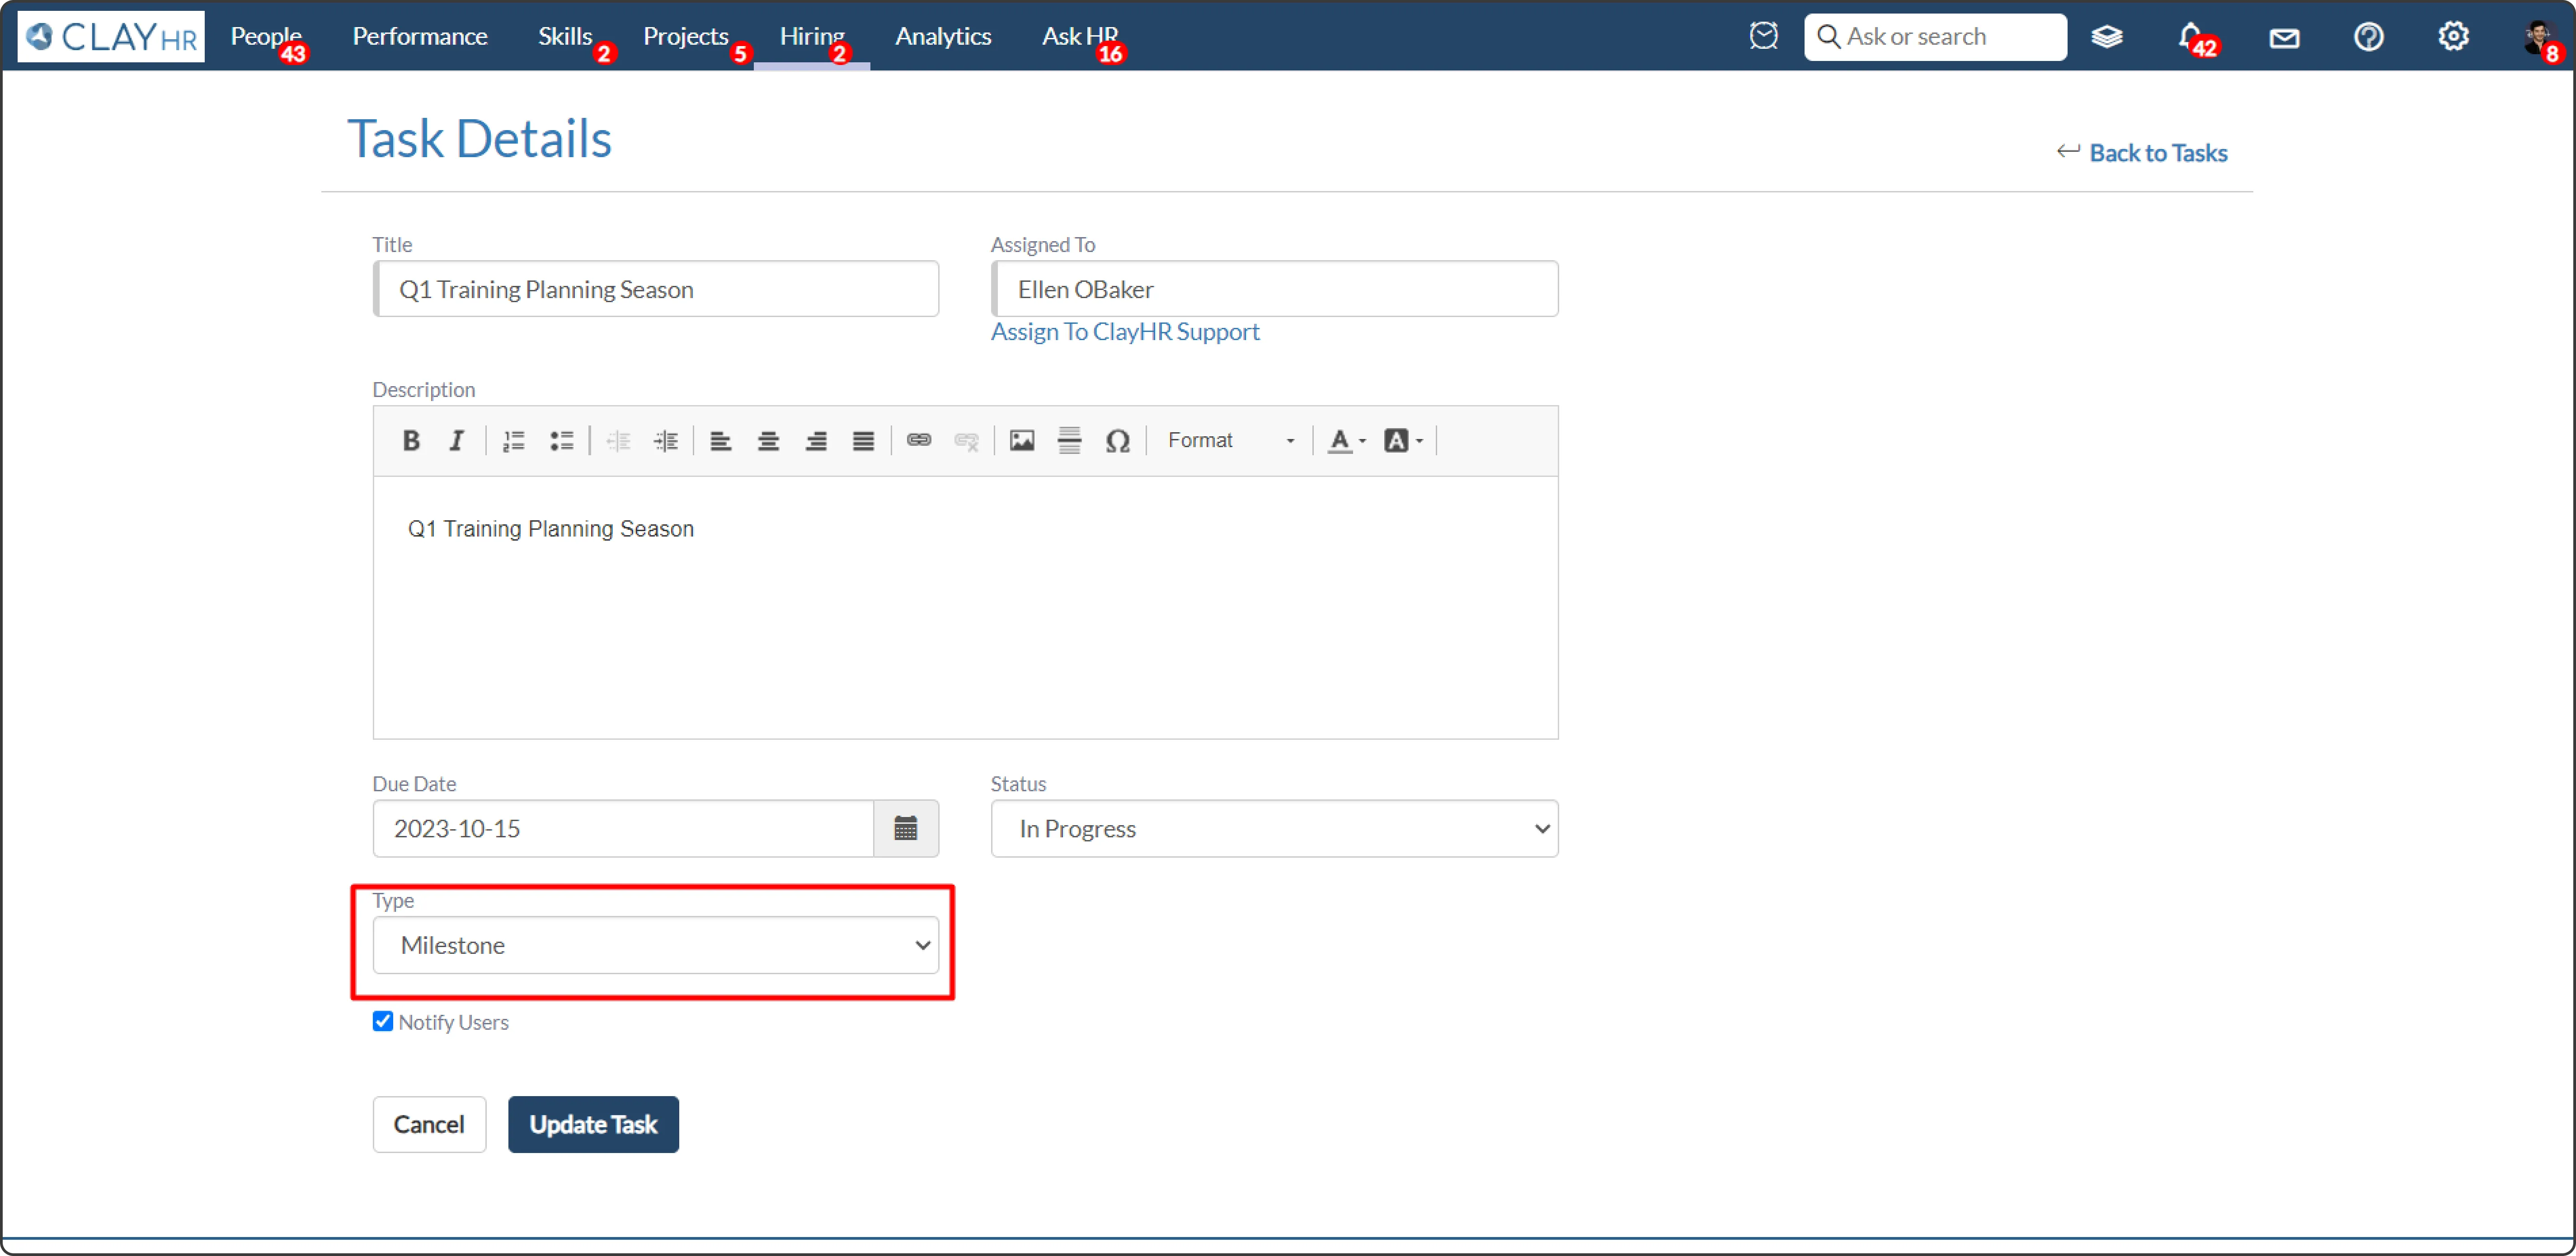Expand the Status dropdown In Progress
The width and height of the screenshot is (2576, 1256).
click(1273, 828)
